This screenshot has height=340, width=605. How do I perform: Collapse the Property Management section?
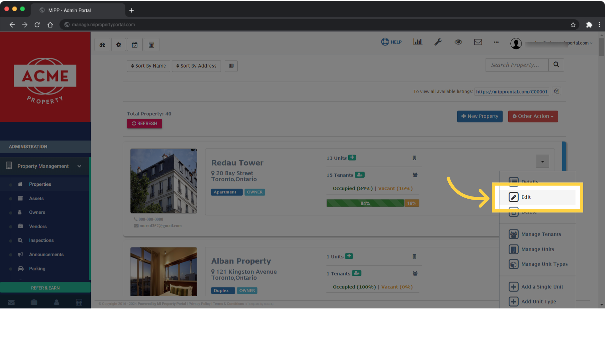pyautogui.click(x=45, y=166)
